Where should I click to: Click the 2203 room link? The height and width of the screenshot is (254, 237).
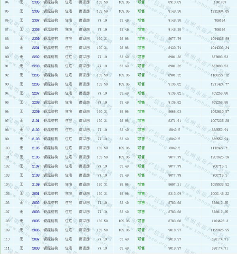click(36, 66)
